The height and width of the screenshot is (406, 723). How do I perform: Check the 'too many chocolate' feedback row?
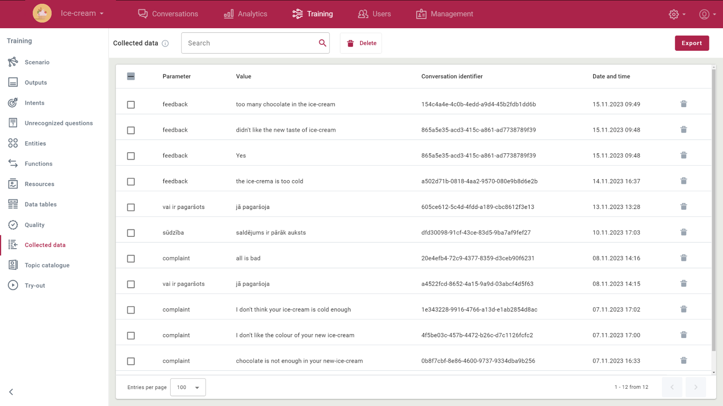[x=131, y=105]
